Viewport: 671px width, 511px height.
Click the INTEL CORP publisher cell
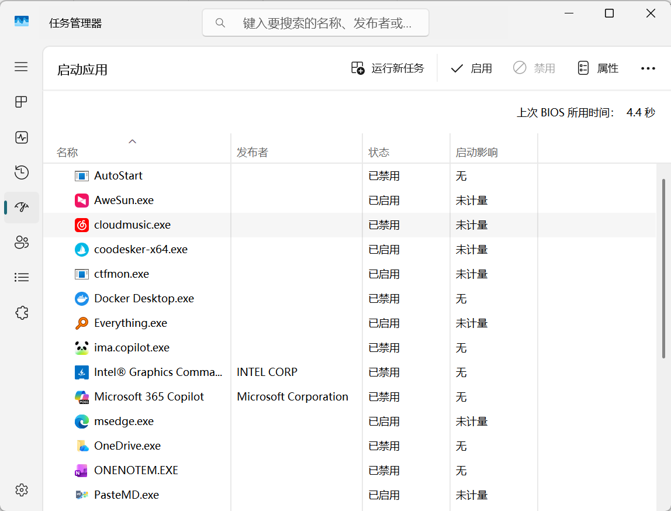click(267, 372)
